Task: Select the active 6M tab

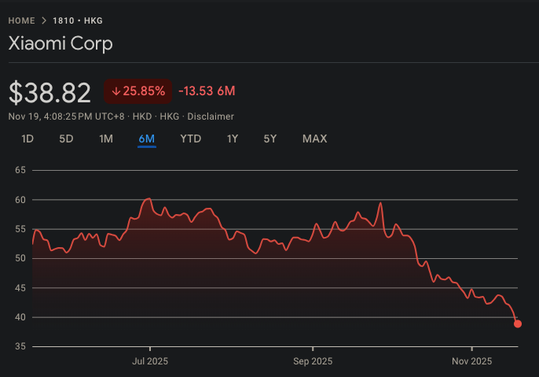Action: [147, 139]
